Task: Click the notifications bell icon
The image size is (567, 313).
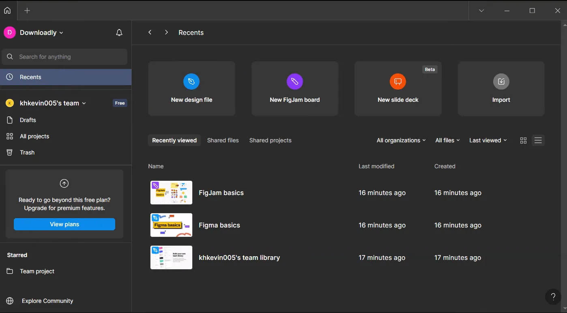Action: click(119, 32)
